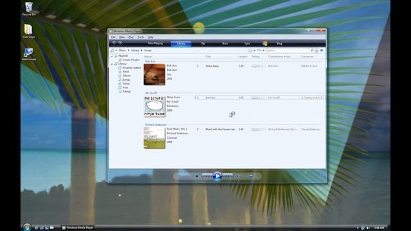The image size is (411, 231).
Task: Open the Play menu
Action: 131,37
